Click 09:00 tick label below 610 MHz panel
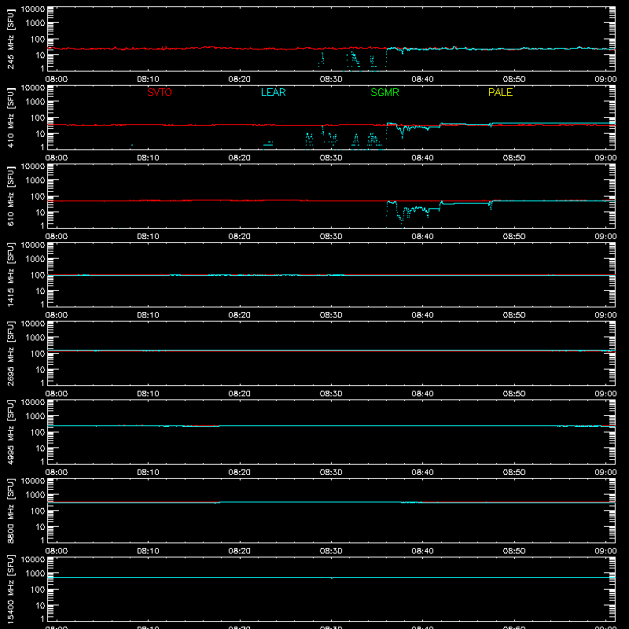Image resolution: width=629 pixels, height=629 pixels. pyautogui.click(x=605, y=237)
